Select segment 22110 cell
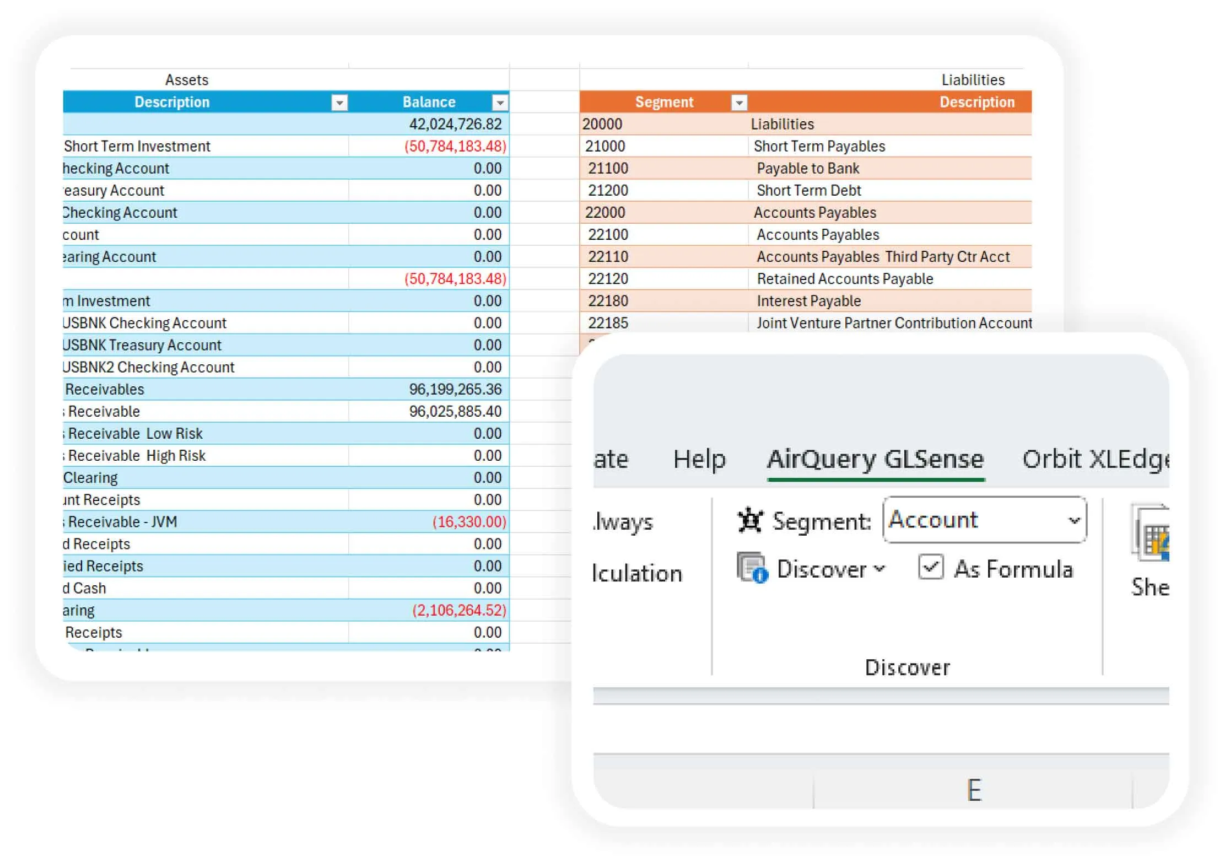 tap(608, 257)
